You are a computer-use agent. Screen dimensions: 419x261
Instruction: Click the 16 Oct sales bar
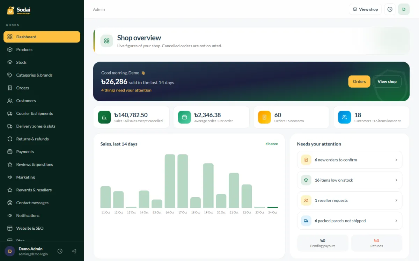(x=170, y=181)
